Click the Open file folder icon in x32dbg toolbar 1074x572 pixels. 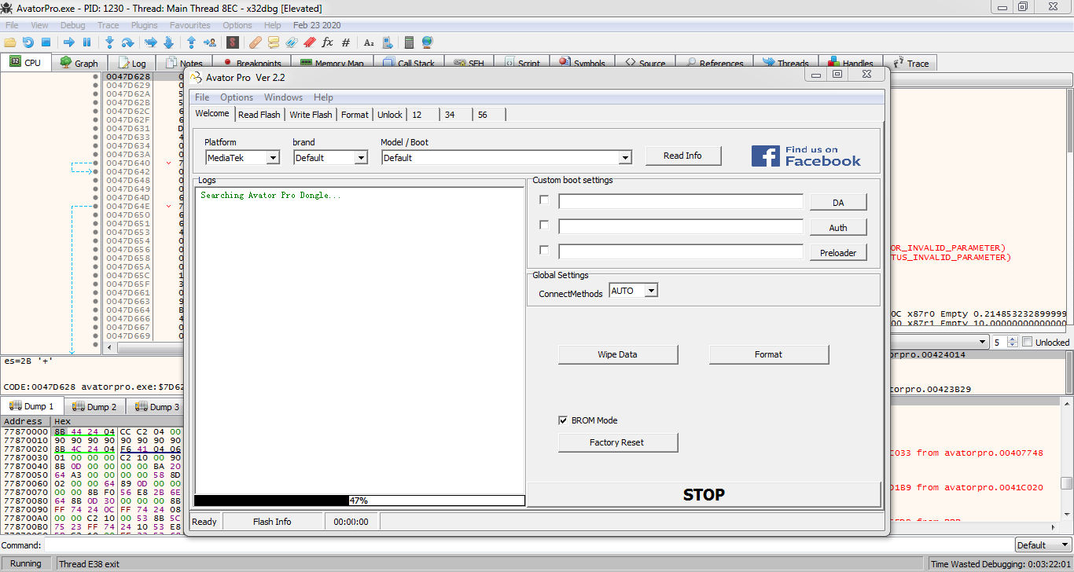(x=10, y=42)
